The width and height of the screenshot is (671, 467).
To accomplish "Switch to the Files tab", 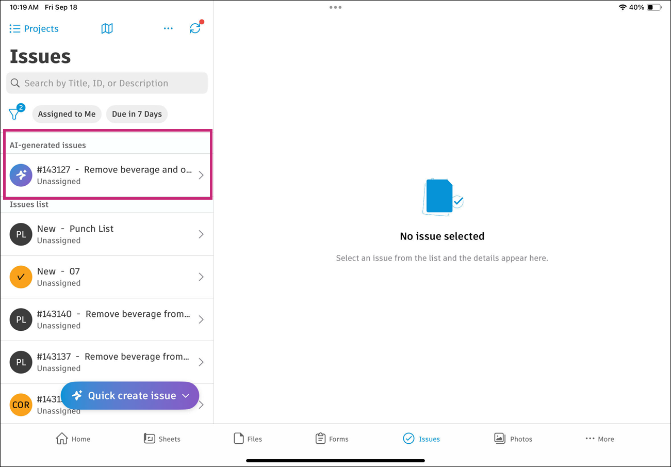I will 248,439.
